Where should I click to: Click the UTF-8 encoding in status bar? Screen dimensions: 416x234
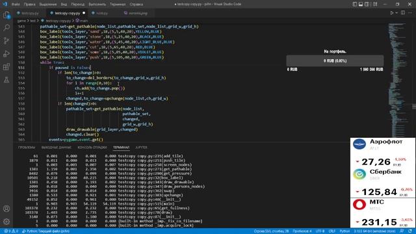[320, 231]
